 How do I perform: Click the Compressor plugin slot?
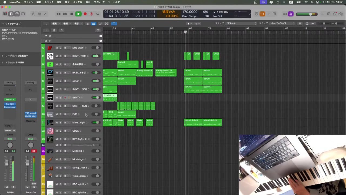[x=10, y=107]
